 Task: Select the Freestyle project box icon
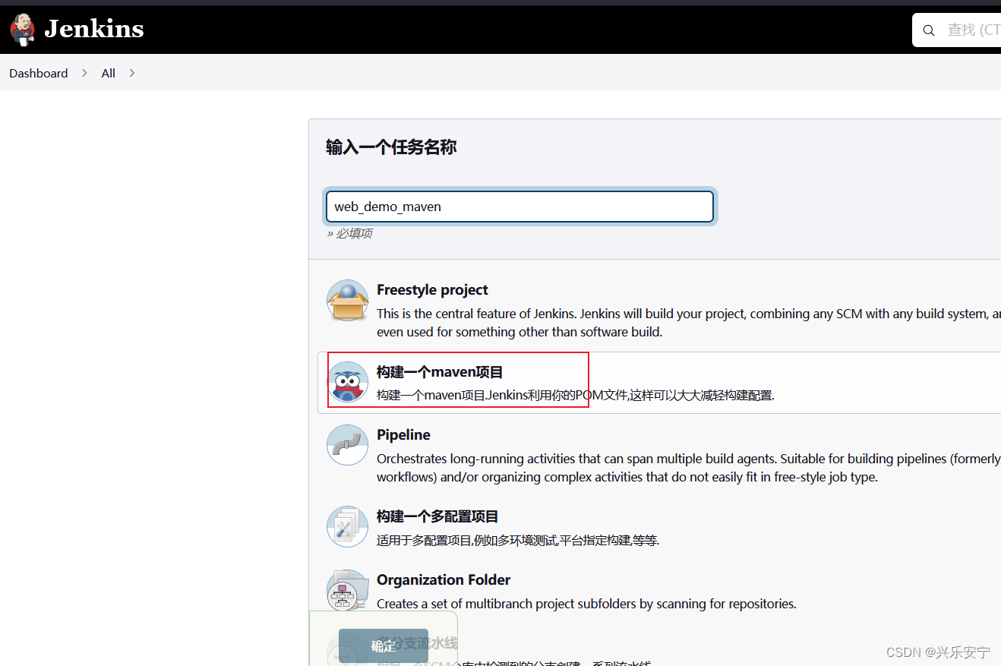click(348, 300)
